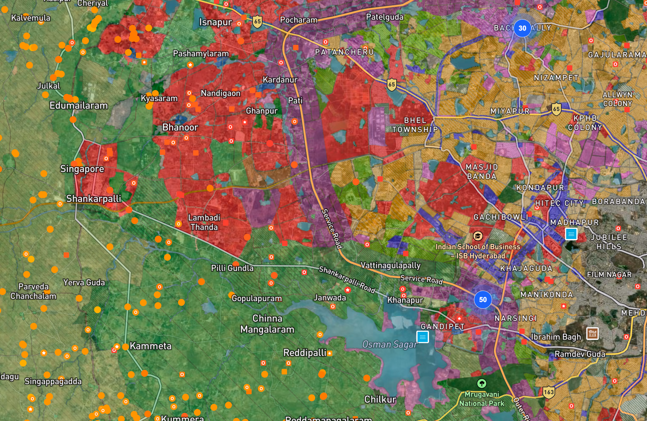The image size is (647, 421).
Task: Click the graduation cap icon at ISB Hyderabad
Action: 478,236
